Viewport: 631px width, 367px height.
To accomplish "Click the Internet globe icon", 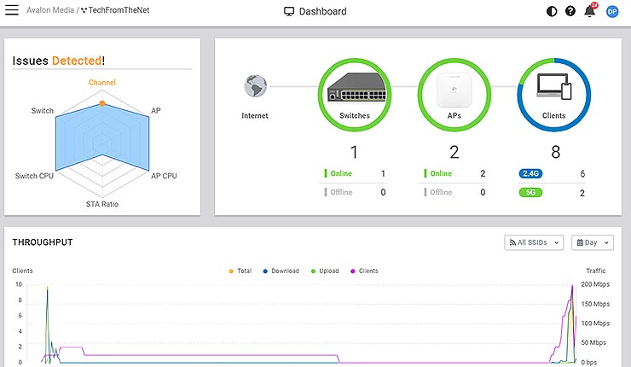I will (x=255, y=86).
